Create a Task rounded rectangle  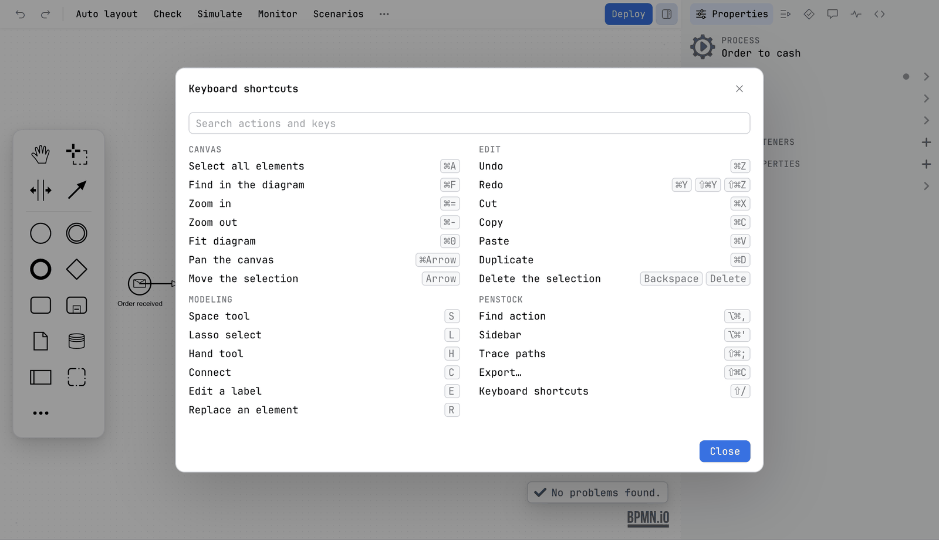40,305
